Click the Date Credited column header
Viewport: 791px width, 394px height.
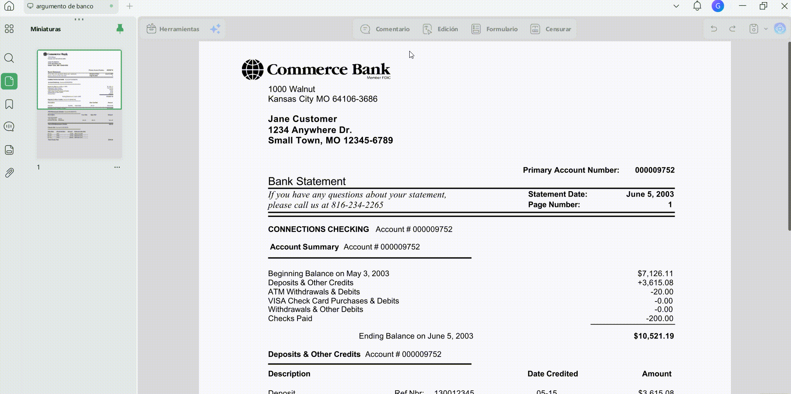(x=552, y=374)
